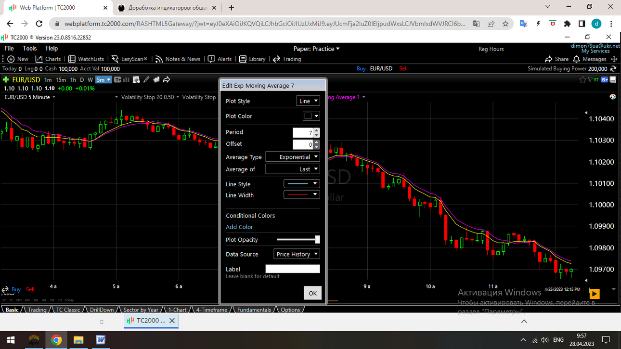Click the chart share arrow icon
The height and width of the screenshot is (349, 621).
[x=167, y=79]
